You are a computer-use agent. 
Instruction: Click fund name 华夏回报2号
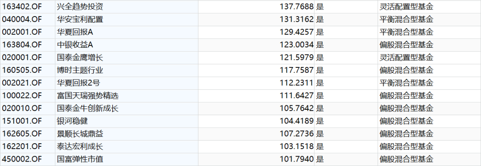(x=78, y=83)
